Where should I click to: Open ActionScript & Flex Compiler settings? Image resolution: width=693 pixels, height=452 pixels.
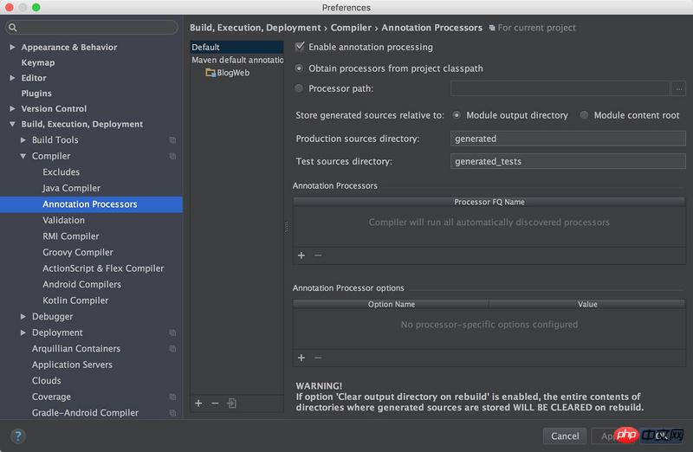pos(103,268)
